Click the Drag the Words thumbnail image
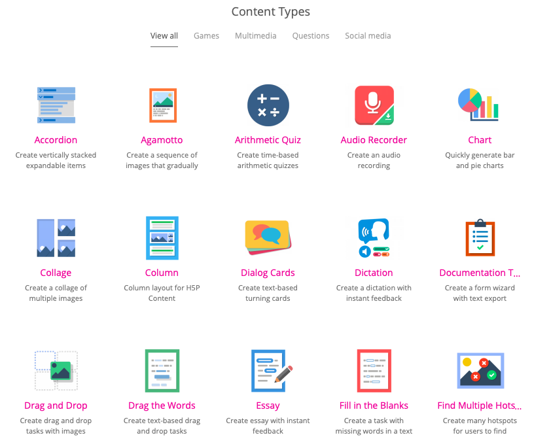Viewport: 551px width, 448px height. [162, 371]
